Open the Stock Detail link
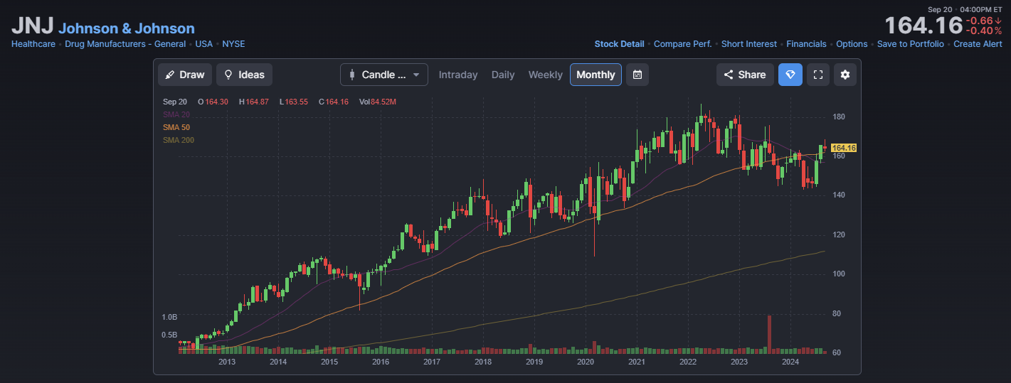Image resolution: width=1011 pixels, height=383 pixels. coord(619,44)
